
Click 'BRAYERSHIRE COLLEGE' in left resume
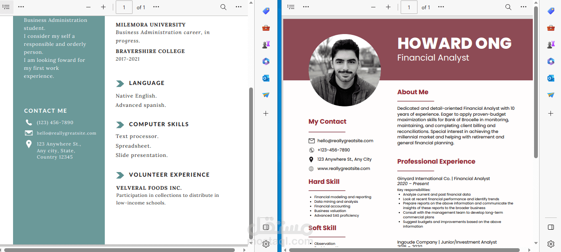click(x=150, y=51)
